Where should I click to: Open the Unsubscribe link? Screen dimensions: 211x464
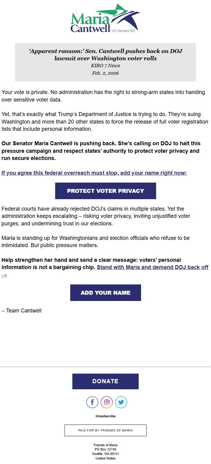click(105, 416)
